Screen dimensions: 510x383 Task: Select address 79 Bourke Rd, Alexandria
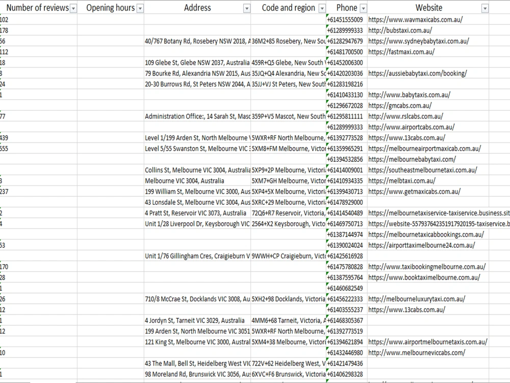[x=197, y=73]
